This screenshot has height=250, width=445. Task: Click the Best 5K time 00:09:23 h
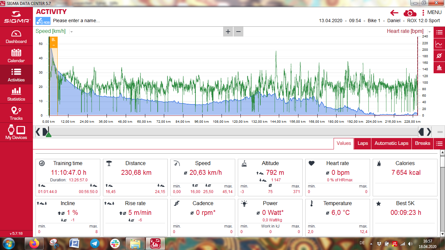click(x=406, y=213)
